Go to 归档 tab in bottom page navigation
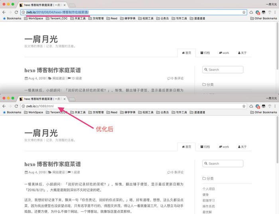The width and height of the screenshot is (279, 214). tap(205, 147)
